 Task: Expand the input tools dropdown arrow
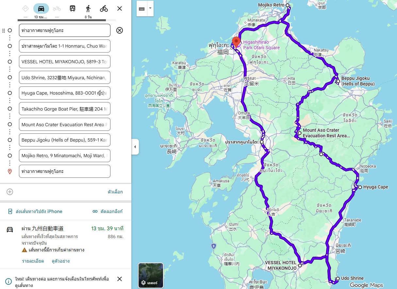150,8
